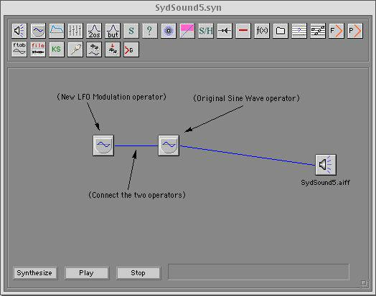Image resolution: width=376 pixels, height=296 pixels.
Task: Select the LFO modulation operator node
Action: (x=103, y=145)
